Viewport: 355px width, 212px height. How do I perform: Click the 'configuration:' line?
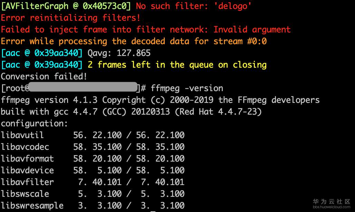[x=34, y=123]
